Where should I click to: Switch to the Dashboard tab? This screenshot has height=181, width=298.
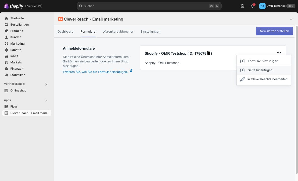[65, 31]
